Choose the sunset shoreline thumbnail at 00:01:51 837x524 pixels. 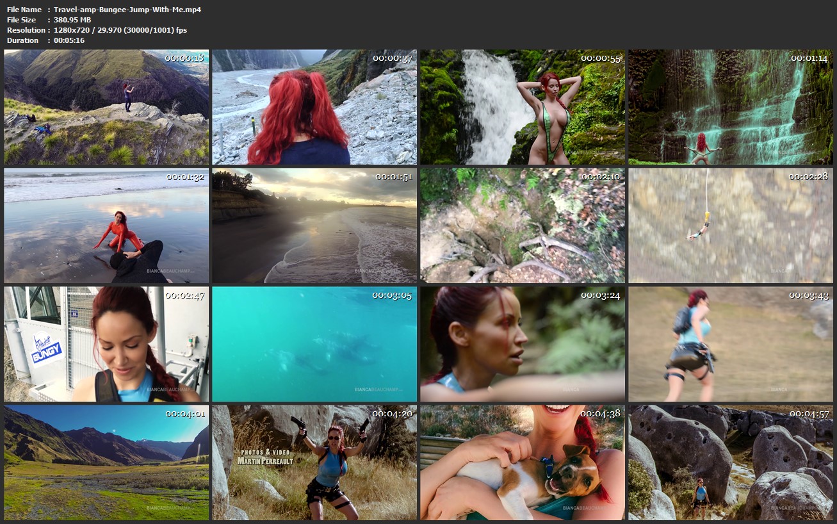coord(314,225)
